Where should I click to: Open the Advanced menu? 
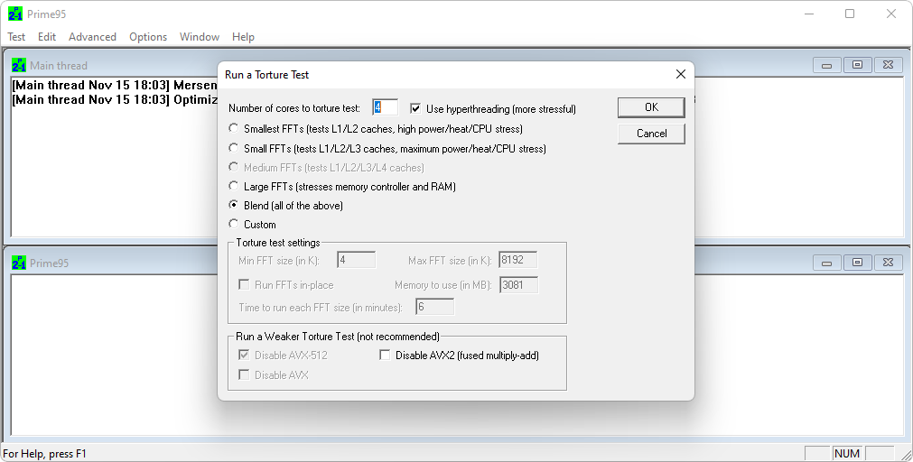click(92, 37)
